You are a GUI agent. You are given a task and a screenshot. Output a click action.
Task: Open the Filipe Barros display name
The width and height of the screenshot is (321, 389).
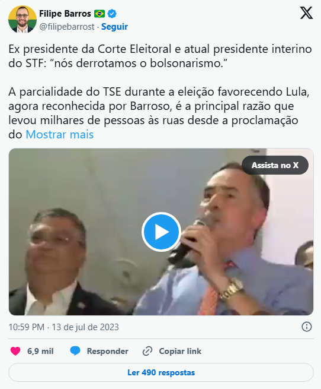pos(65,14)
